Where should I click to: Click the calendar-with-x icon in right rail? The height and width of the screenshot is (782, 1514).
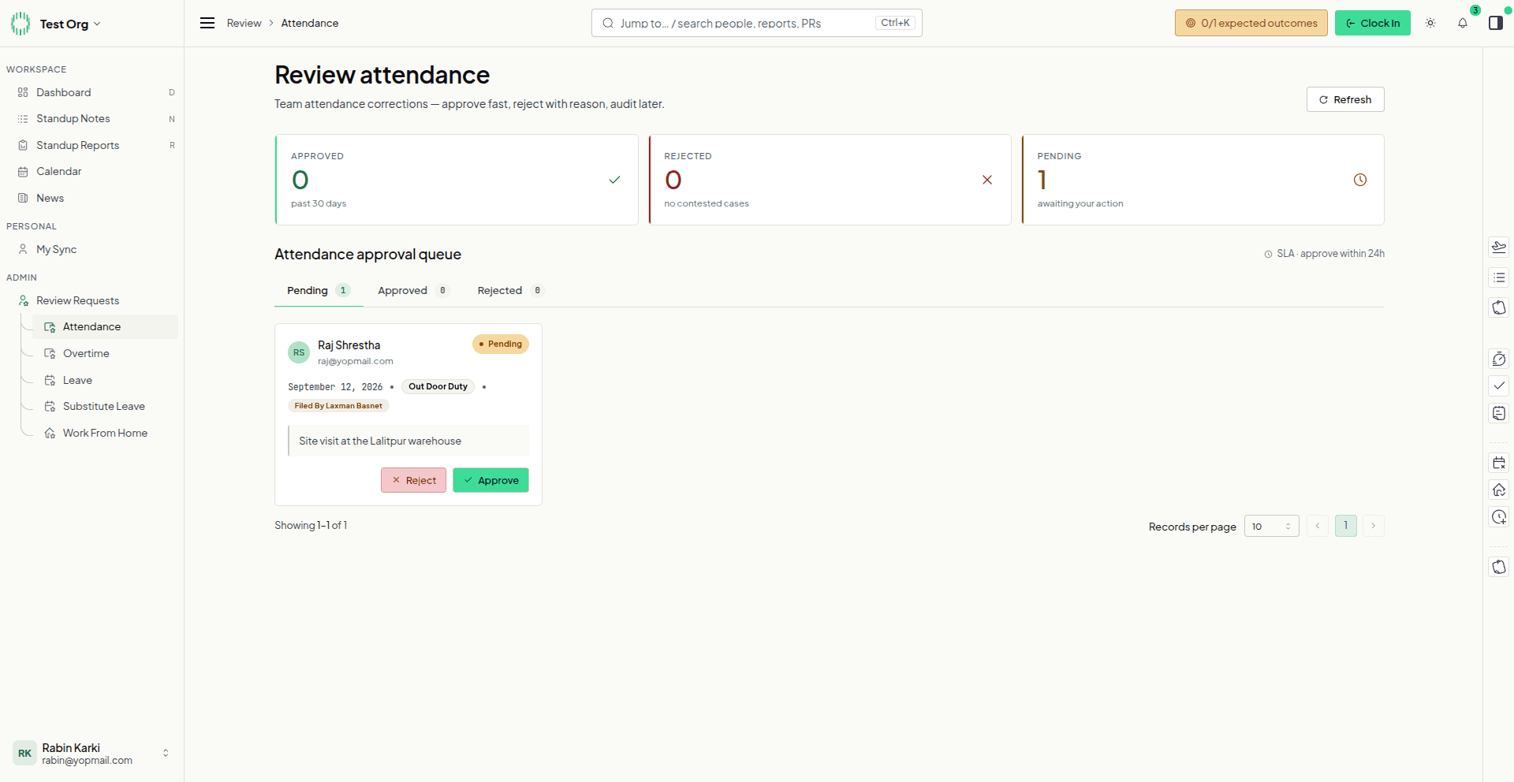1499,464
